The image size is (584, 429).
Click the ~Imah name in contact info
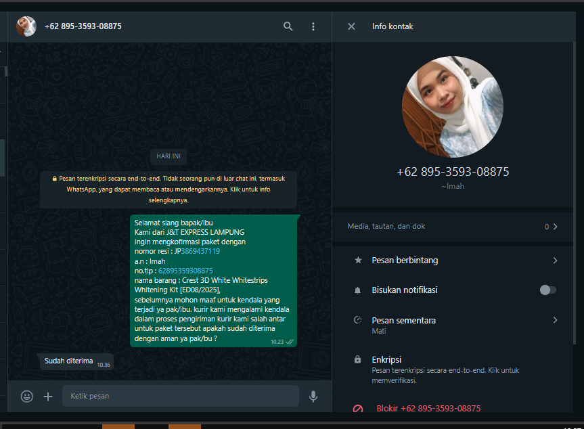(x=453, y=186)
